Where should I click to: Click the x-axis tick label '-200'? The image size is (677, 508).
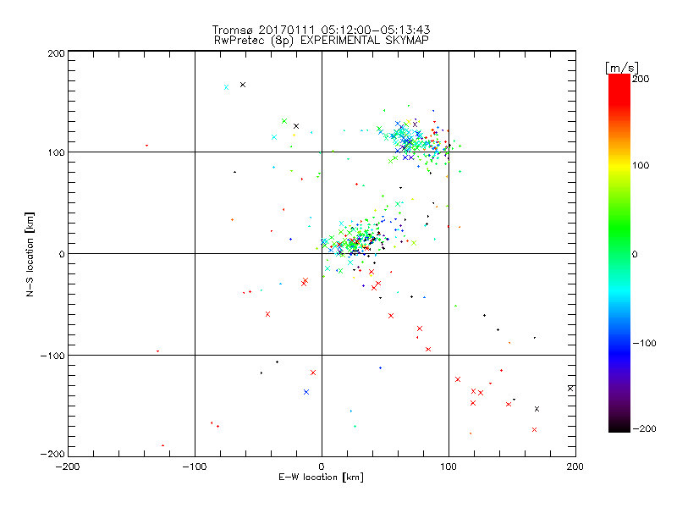pyautogui.click(x=68, y=467)
